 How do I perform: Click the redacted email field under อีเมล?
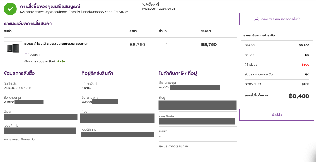tap(41, 117)
